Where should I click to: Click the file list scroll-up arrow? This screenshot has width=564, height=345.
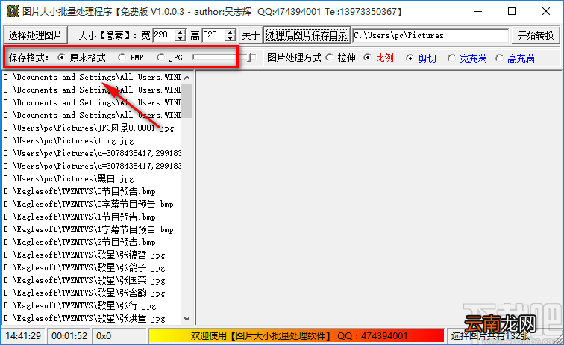(x=187, y=78)
